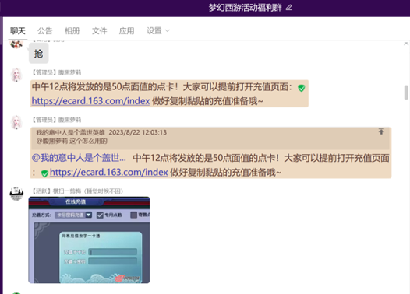Click the quoted message header with date 2023/8/22
Viewport: 410px width, 294px height.
tap(101, 132)
